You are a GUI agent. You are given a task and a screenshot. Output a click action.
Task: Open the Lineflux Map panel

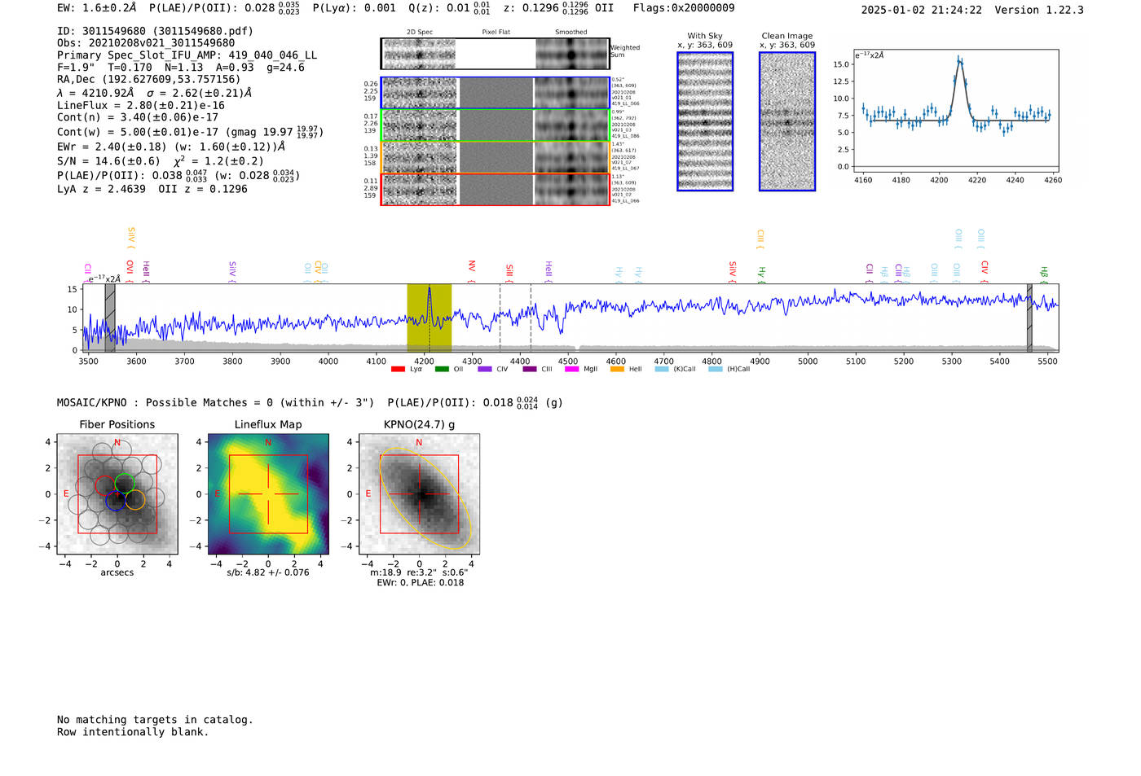(268, 494)
